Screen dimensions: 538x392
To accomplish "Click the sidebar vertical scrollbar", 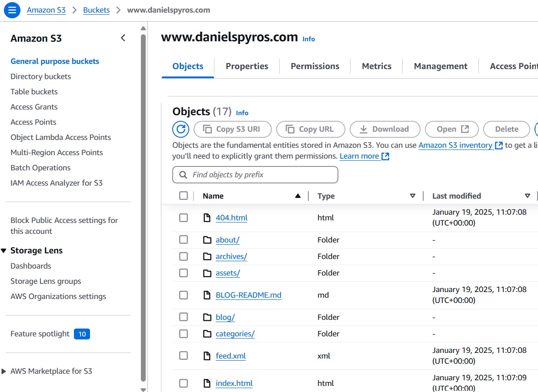I will pyautogui.click(x=144, y=204).
